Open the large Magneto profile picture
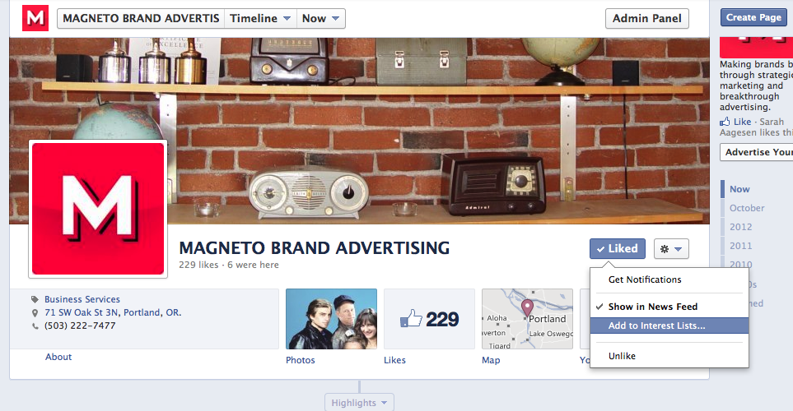The image size is (793, 411). [x=98, y=209]
